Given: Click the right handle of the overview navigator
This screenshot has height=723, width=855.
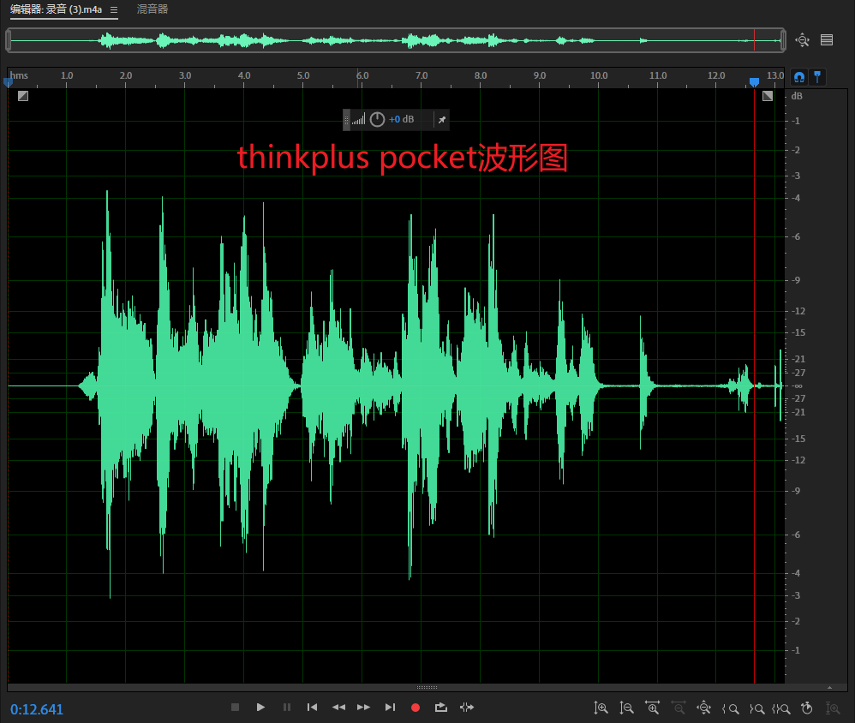Looking at the screenshot, I should (783, 40).
